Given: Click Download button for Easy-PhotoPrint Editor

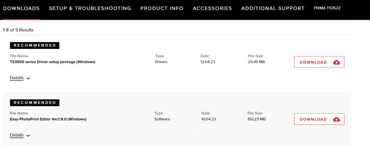Looking at the screenshot, I should 313,119.
